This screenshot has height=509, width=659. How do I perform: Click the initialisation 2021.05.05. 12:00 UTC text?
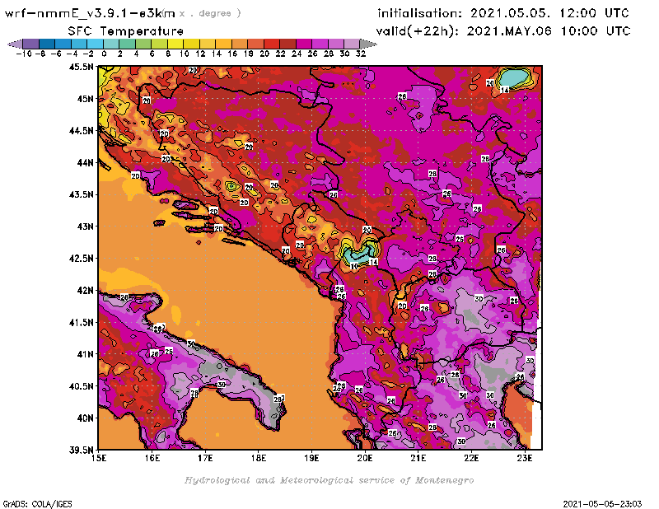click(x=503, y=13)
